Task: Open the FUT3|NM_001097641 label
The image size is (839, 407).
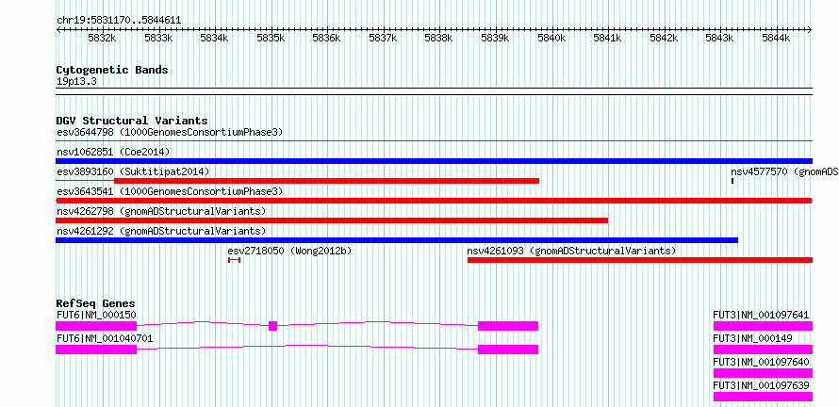Action: pos(761,315)
